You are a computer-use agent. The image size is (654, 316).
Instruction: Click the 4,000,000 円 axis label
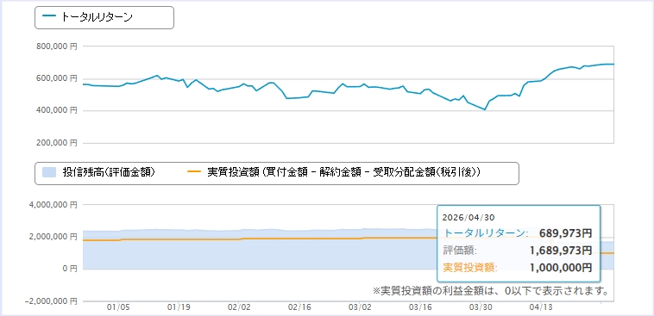[x=53, y=205]
